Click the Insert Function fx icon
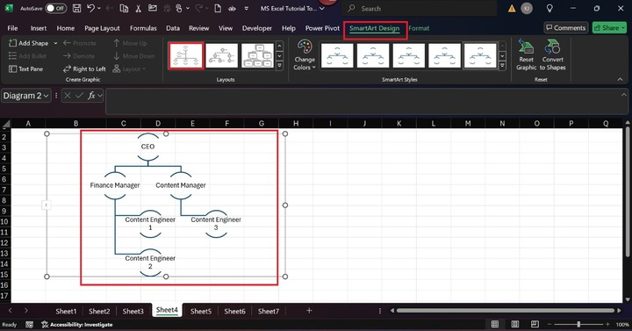 [91, 96]
